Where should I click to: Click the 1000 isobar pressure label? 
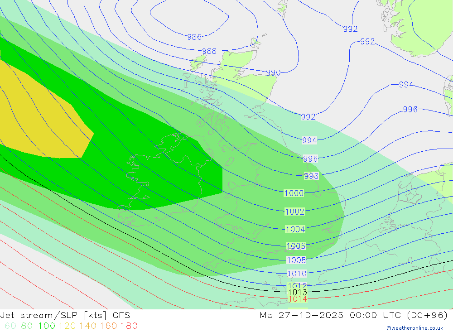294,193
